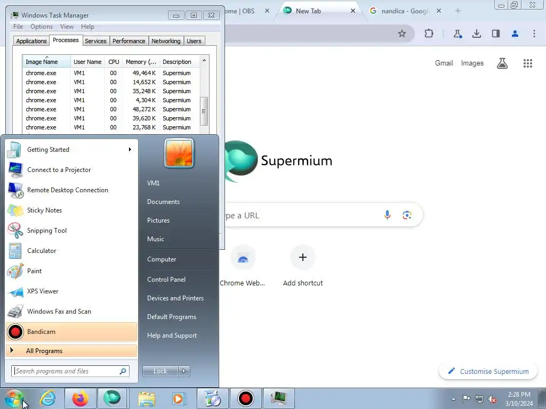Launch Connect to a Projector
Screen dimensions: 546x409
(x=71, y=170)
